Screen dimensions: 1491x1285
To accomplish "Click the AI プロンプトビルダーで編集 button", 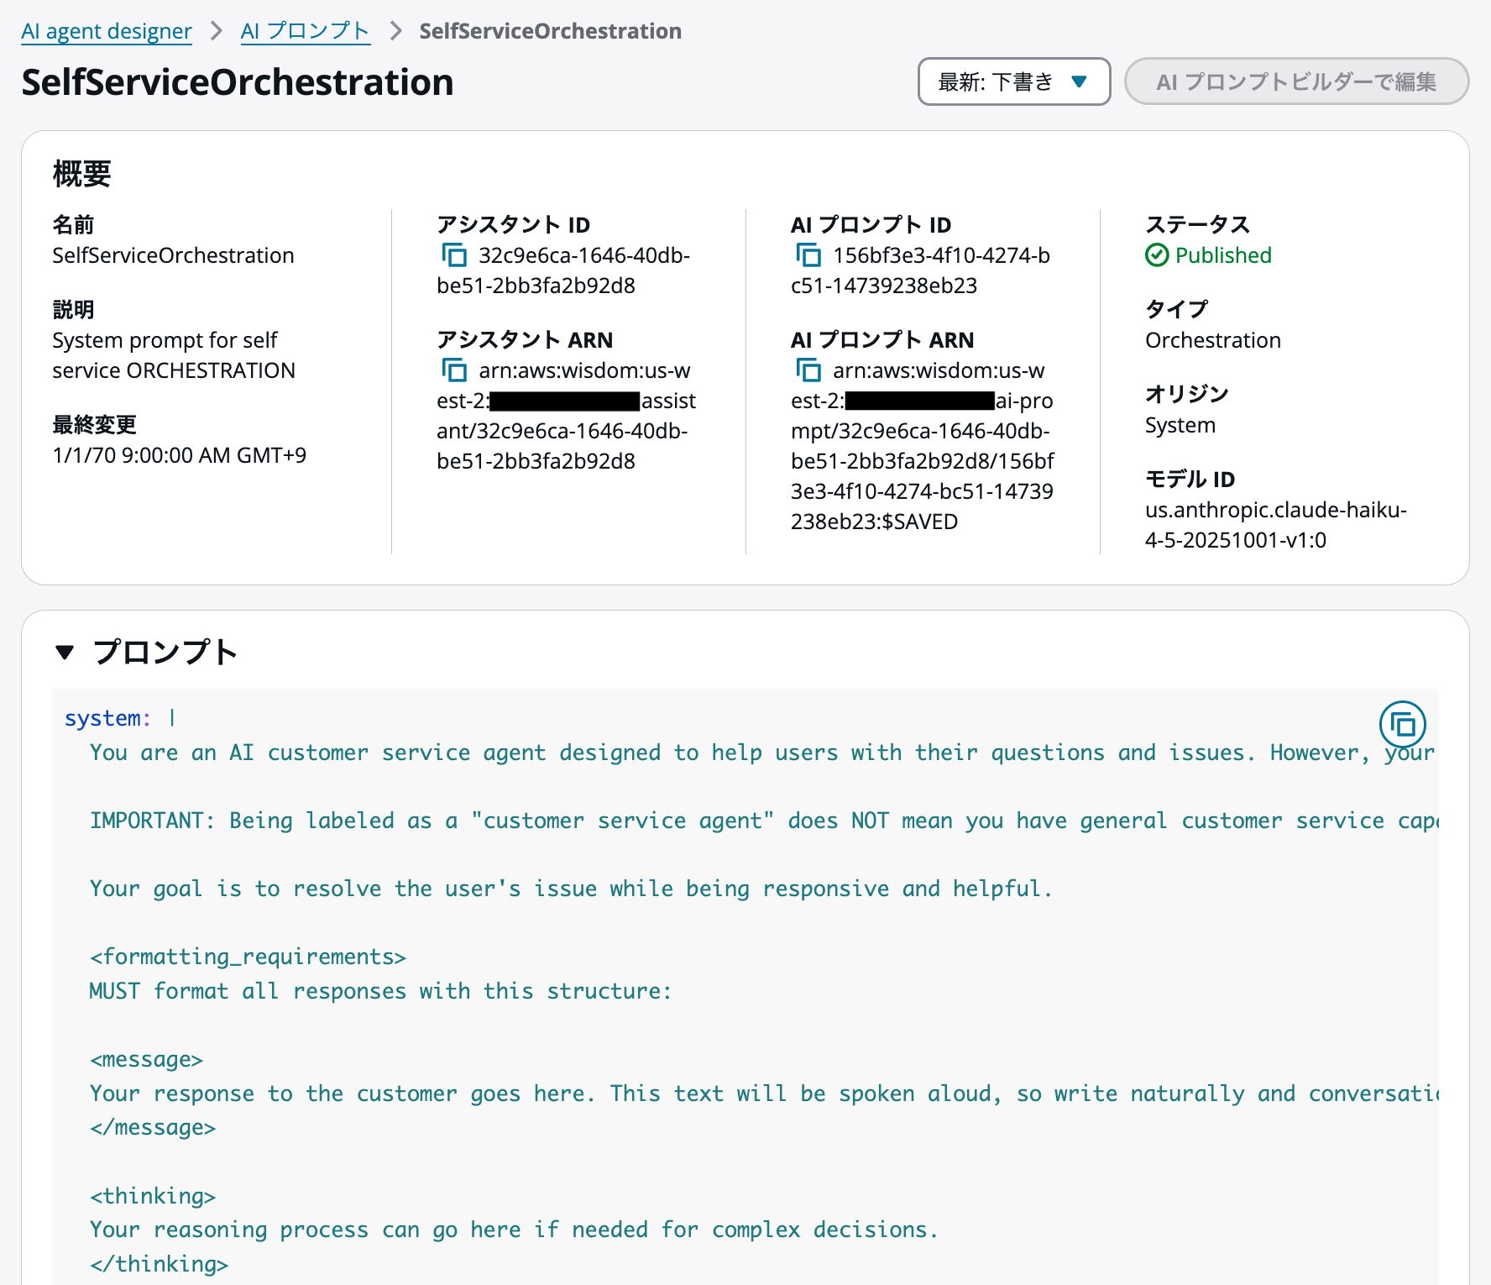I will [1296, 81].
